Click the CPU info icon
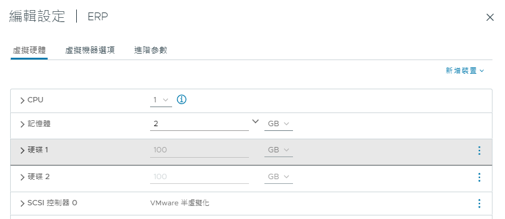 pos(182,100)
